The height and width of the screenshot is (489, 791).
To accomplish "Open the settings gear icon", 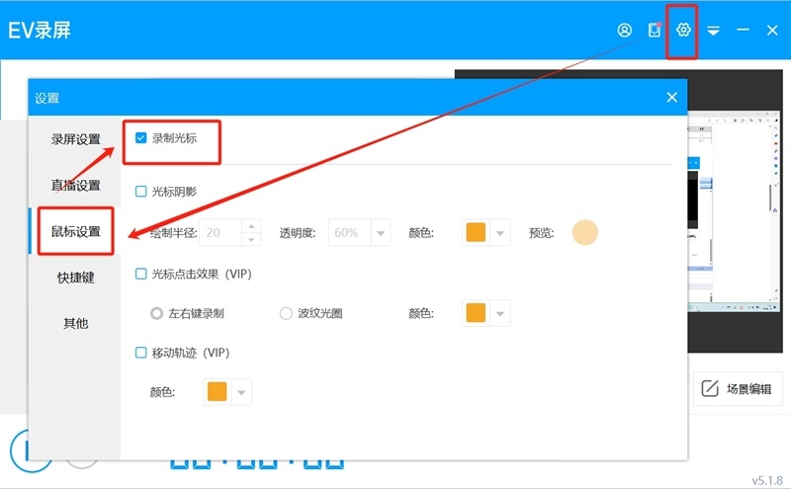I will (683, 30).
